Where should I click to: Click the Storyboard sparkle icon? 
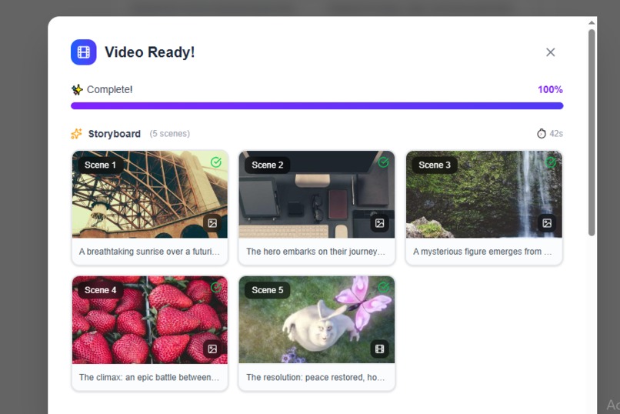76,134
